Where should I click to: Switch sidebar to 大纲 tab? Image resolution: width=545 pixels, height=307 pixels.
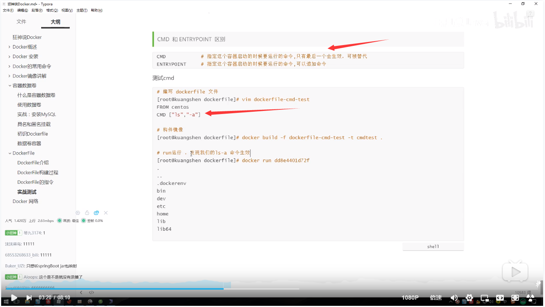coord(55,22)
